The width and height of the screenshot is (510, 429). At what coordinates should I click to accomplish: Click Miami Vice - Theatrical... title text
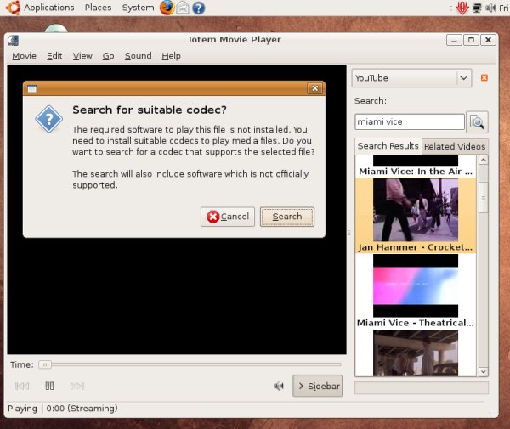(x=416, y=323)
